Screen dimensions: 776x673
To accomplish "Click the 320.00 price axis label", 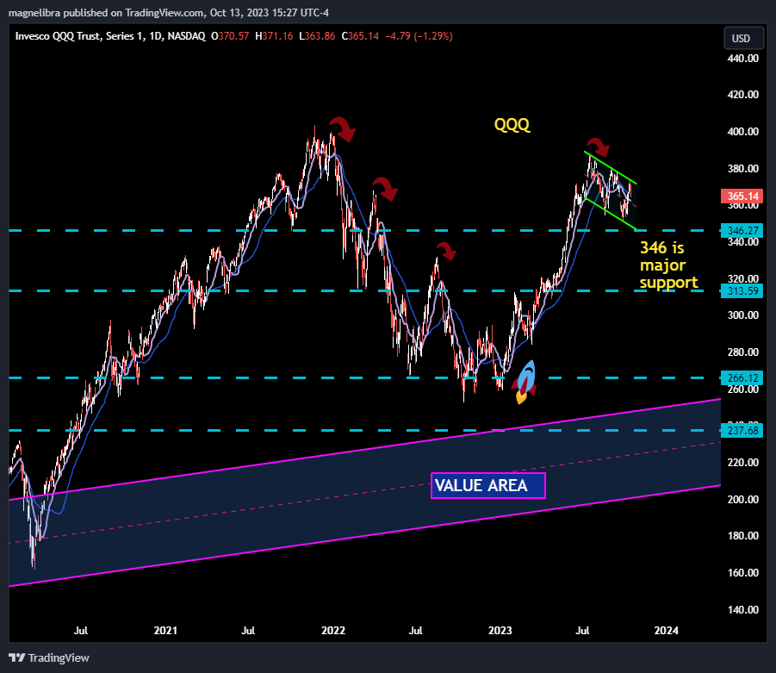I will click(x=743, y=278).
